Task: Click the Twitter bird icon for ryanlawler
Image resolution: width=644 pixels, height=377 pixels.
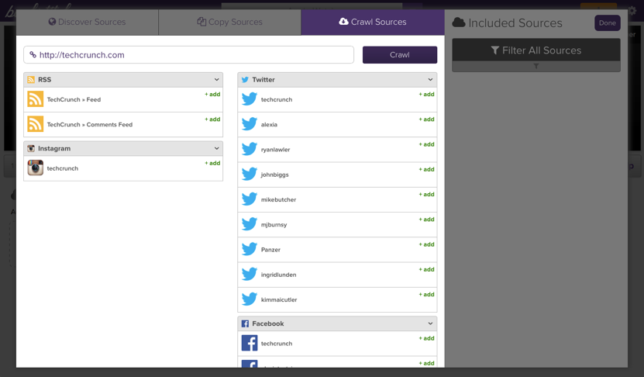Action: (x=250, y=149)
